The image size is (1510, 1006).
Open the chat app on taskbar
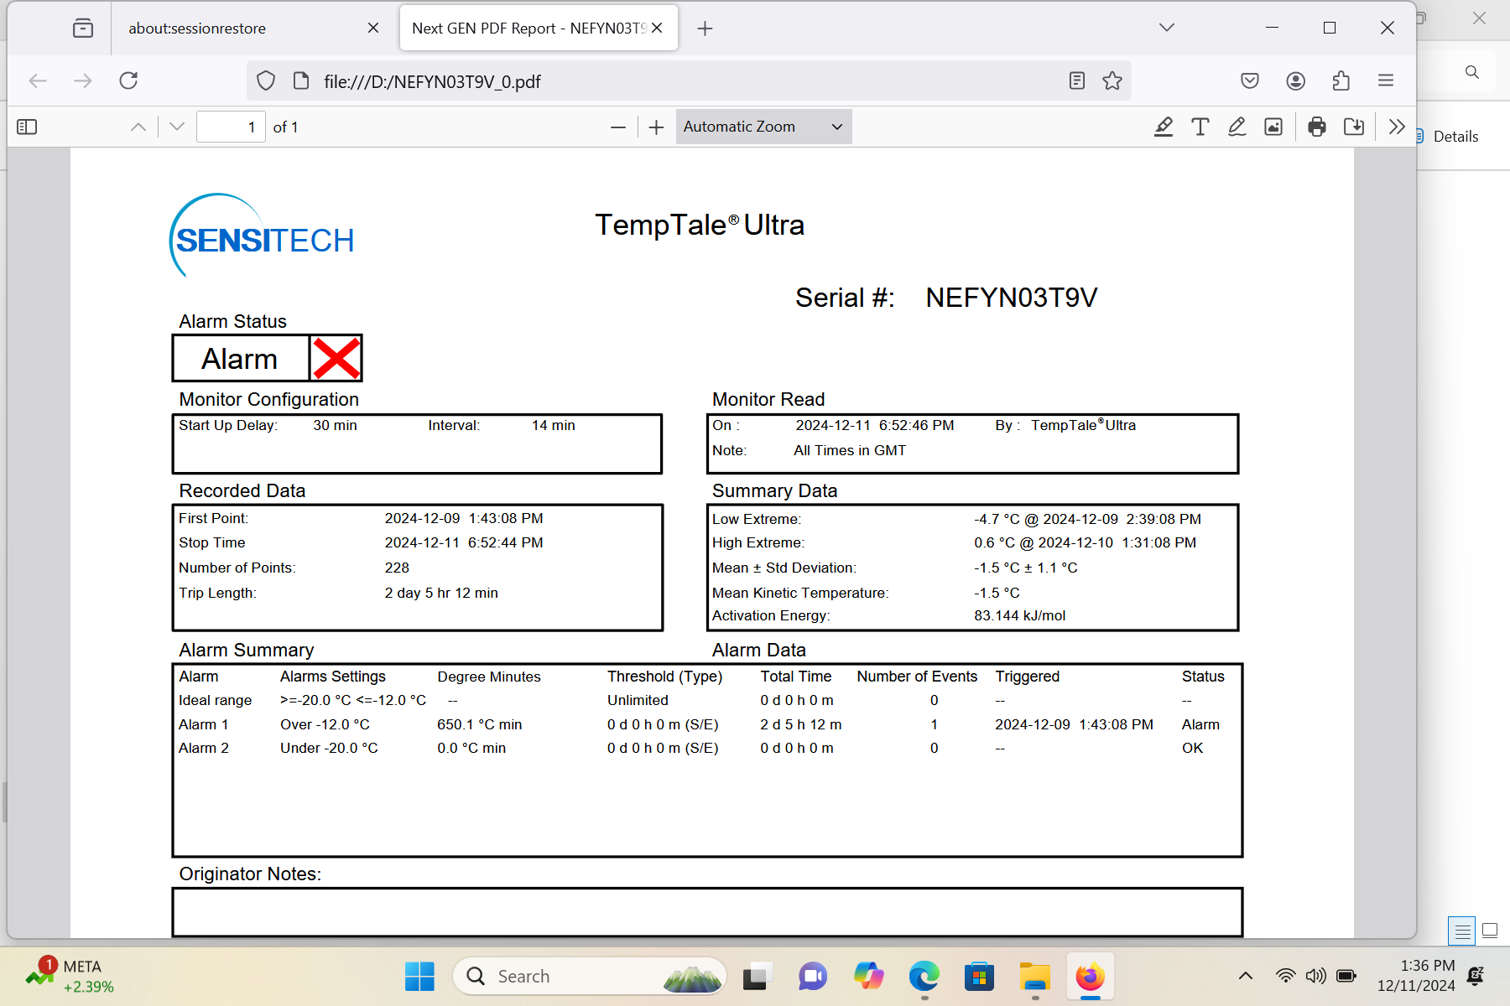click(x=812, y=977)
